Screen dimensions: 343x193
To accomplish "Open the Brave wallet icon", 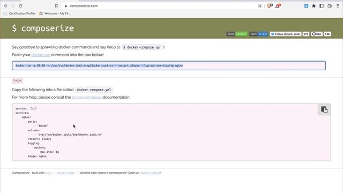I will [330, 6].
